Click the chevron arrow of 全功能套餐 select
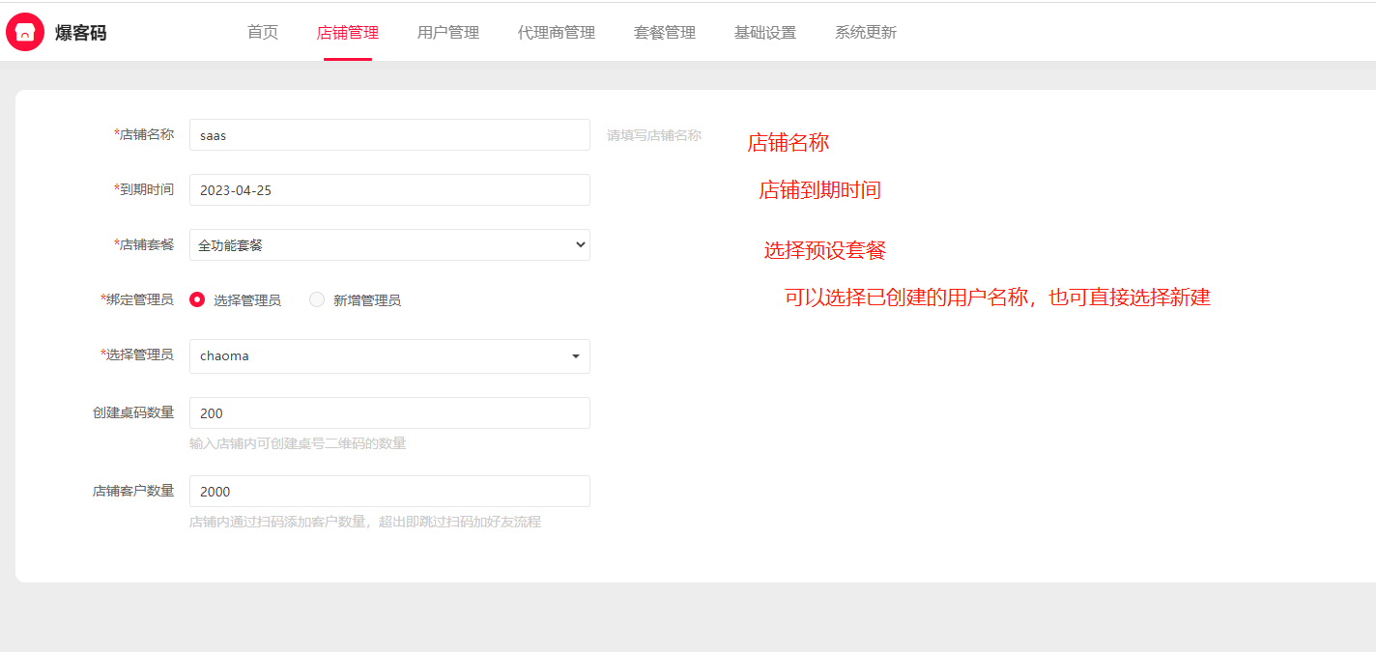1376x652 pixels. pyautogui.click(x=580, y=245)
